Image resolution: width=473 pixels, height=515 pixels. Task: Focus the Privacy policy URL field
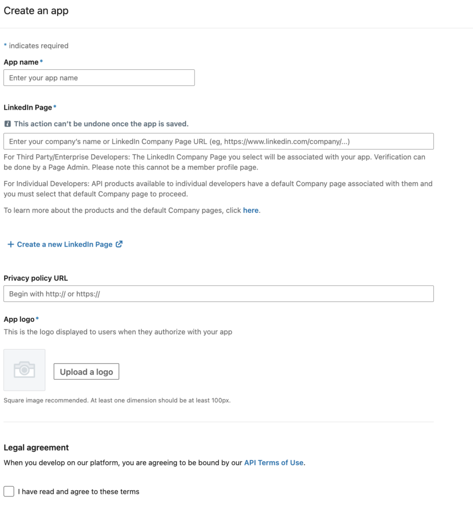218,294
